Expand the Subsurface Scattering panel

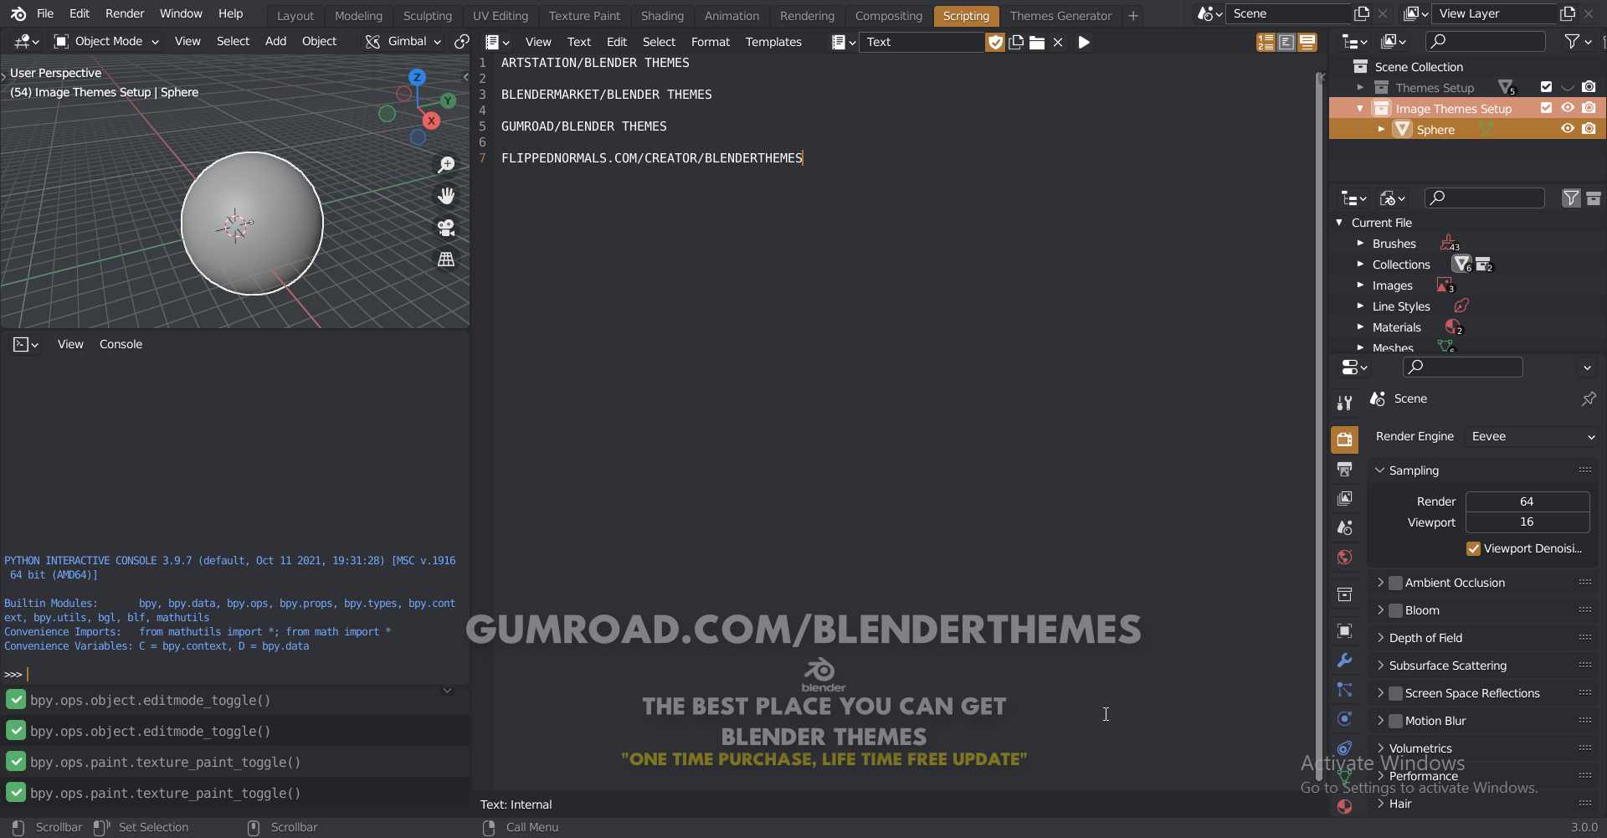pyautogui.click(x=1380, y=666)
